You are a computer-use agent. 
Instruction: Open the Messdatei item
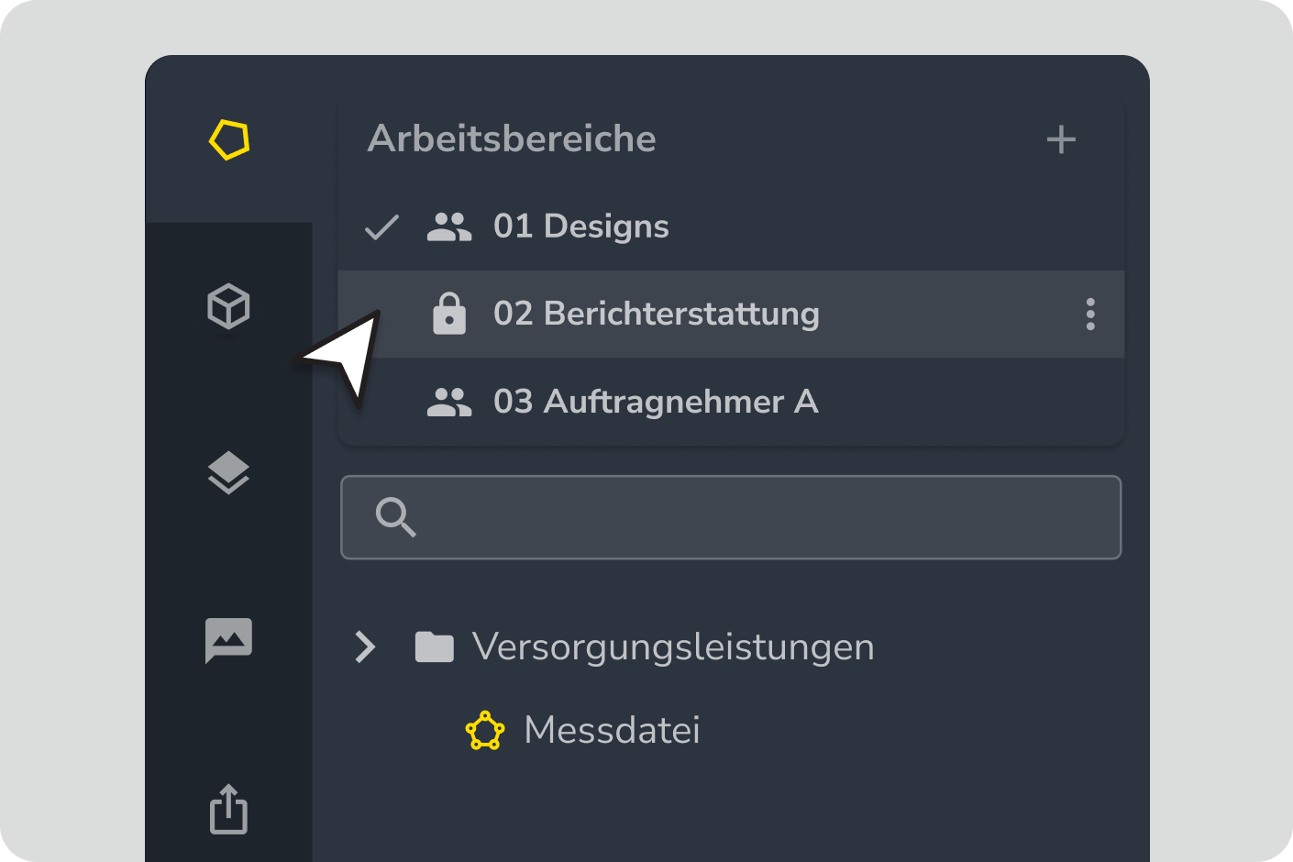612,731
